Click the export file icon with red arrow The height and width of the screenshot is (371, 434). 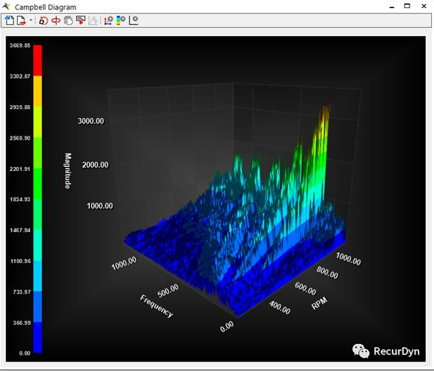pos(21,21)
